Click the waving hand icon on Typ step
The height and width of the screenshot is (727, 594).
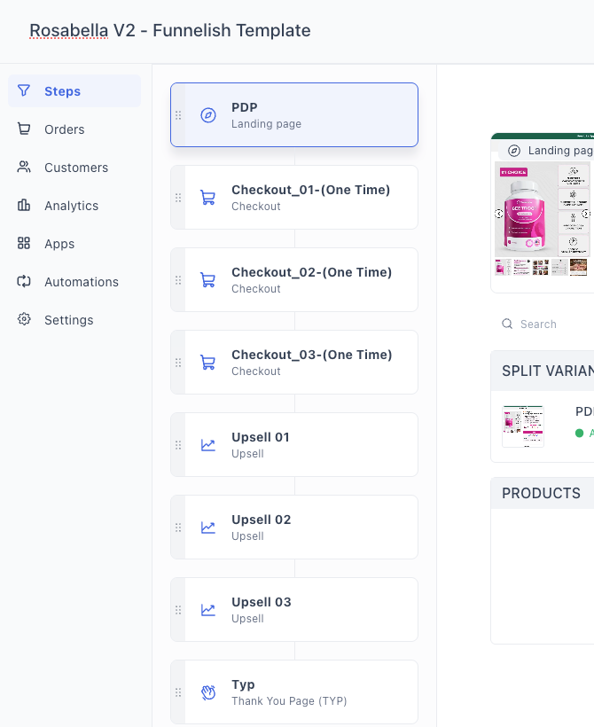tap(208, 692)
